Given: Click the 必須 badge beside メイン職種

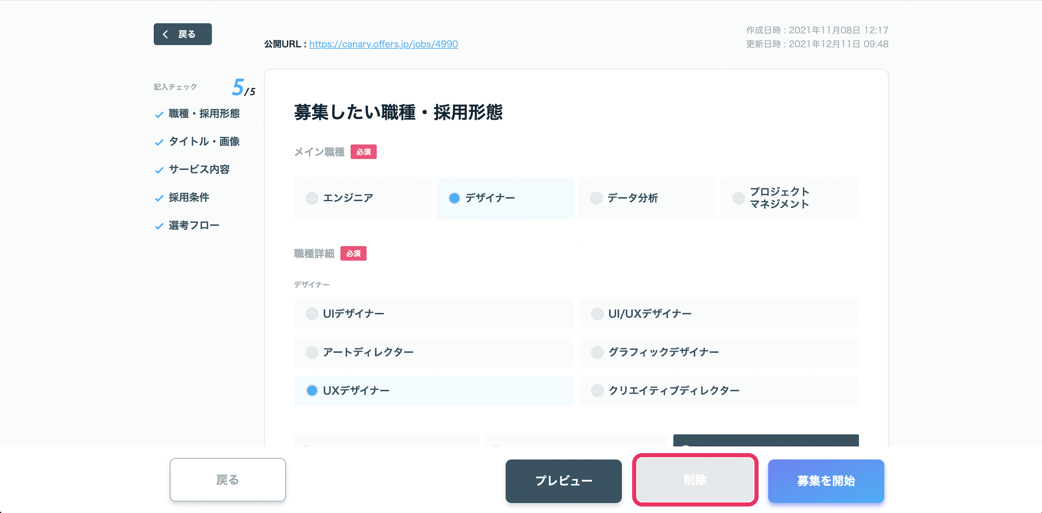Looking at the screenshot, I should click(363, 152).
